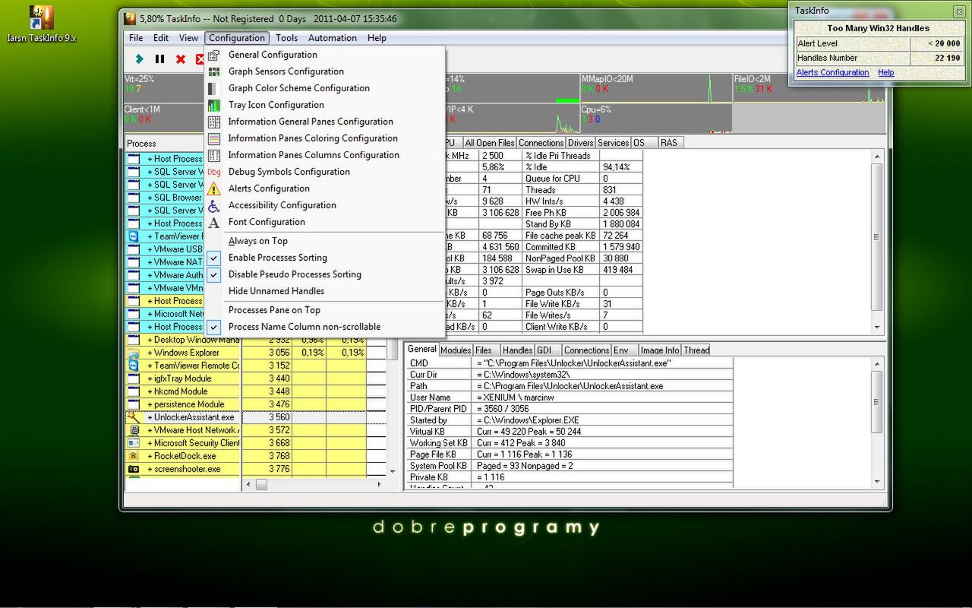Click the pause toolbar icon
Image resolution: width=972 pixels, height=608 pixels.
[159, 59]
